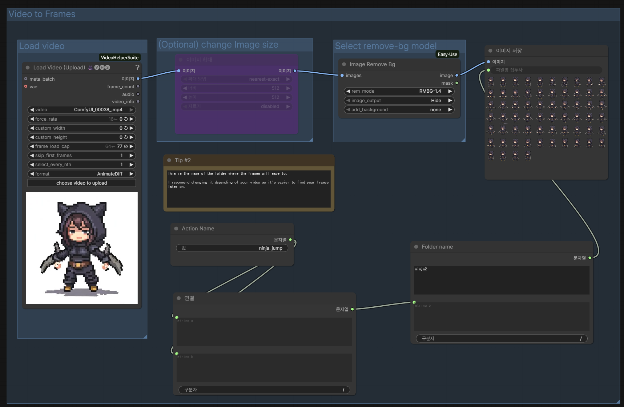Click the images input dot on Image Remove Bg

pos(342,75)
